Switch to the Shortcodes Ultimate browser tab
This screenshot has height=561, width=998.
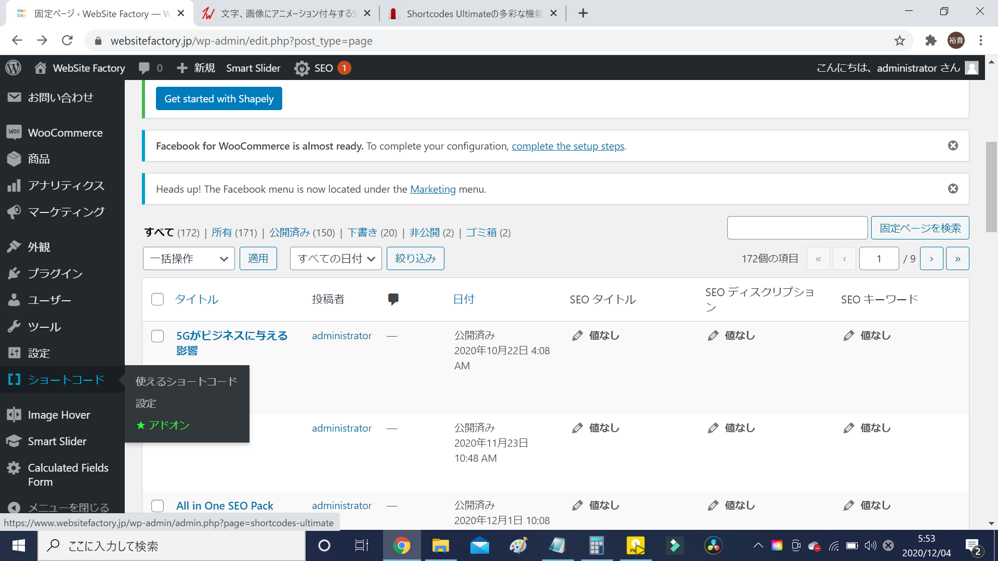tap(473, 14)
